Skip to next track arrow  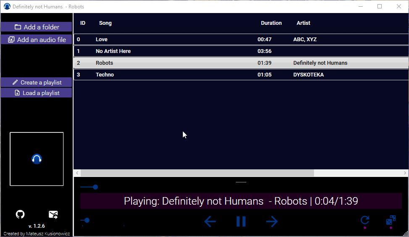[x=272, y=221]
